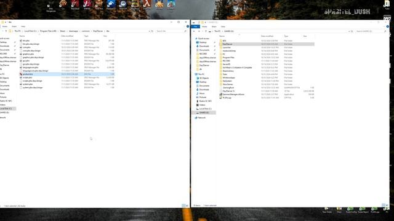Click GammaManager.x64.exe application icon
394x221 pixels.
click(x=220, y=95)
